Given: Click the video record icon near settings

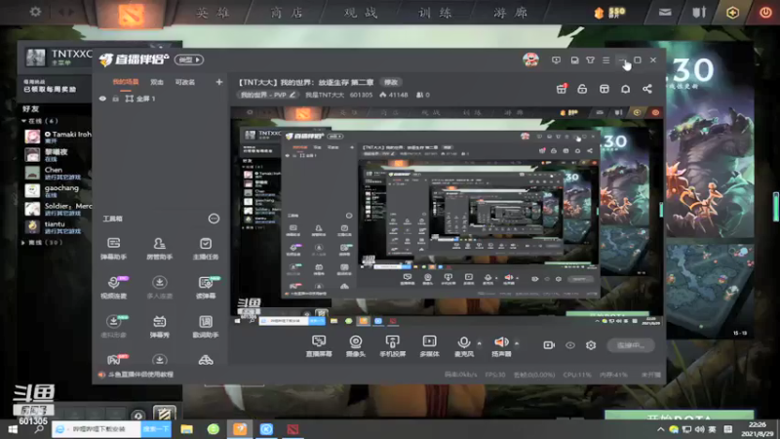Looking at the screenshot, I should (549, 345).
